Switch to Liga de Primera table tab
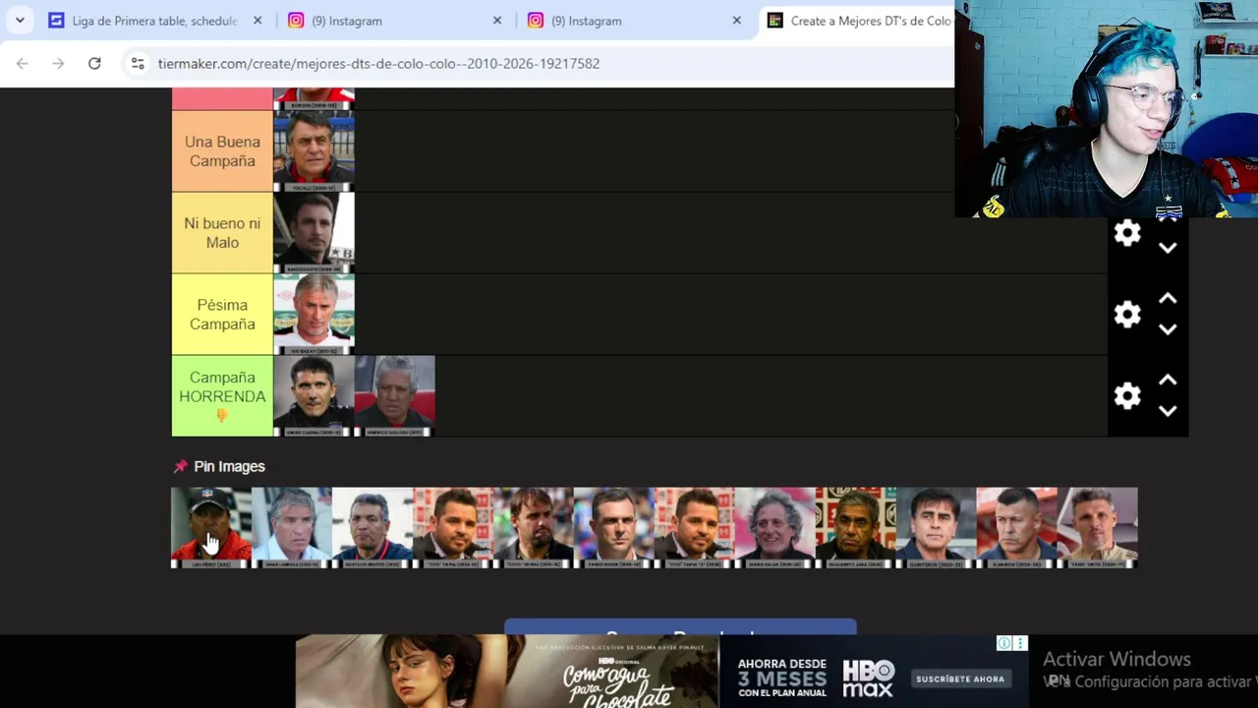Viewport: 1258px width, 708px height. click(155, 21)
